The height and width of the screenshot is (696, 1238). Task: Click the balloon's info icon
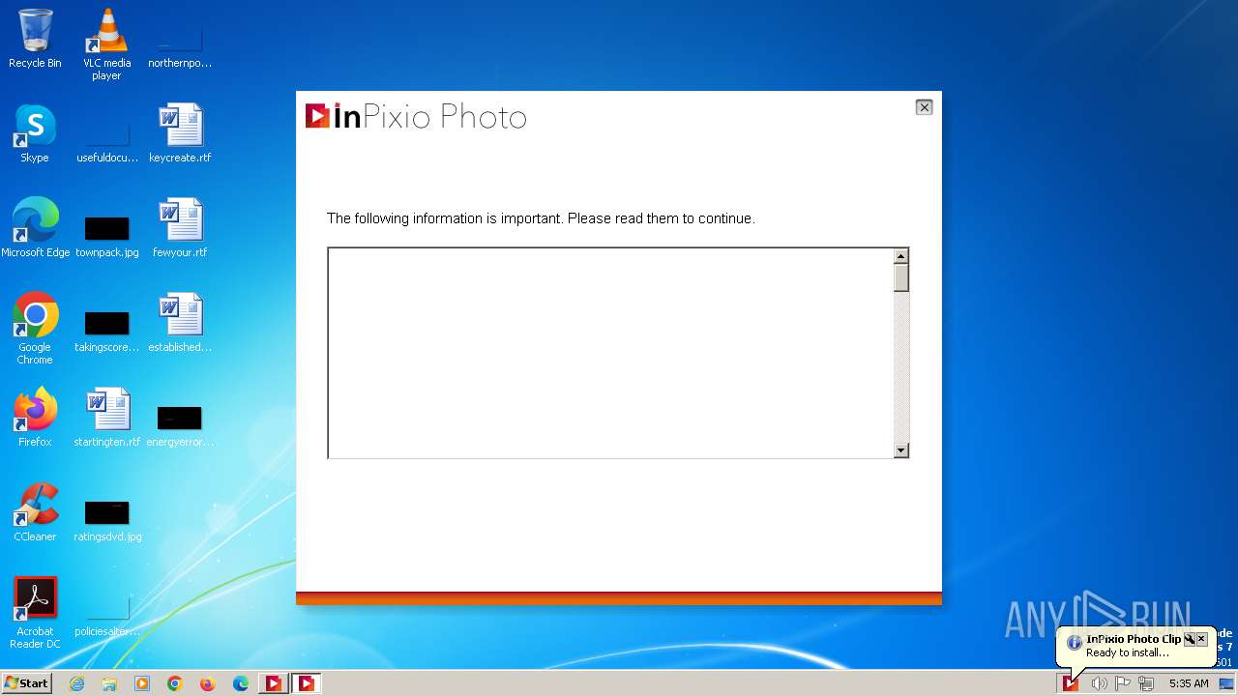(1074, 643)
